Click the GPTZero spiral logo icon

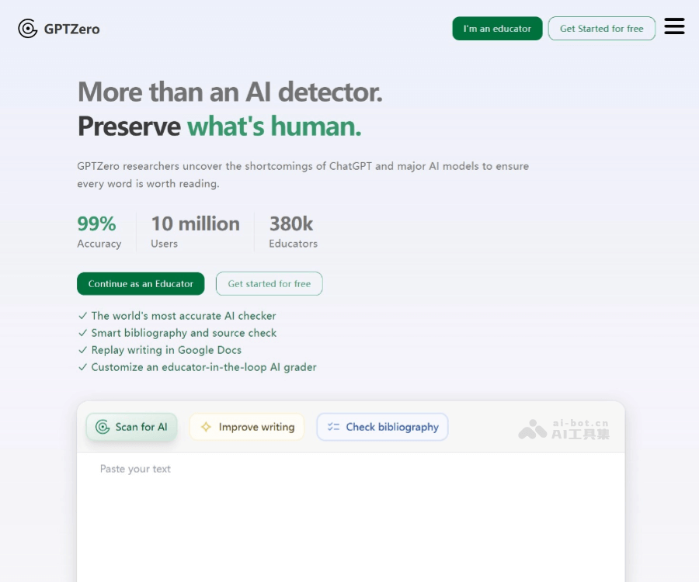click(x=28, y=29)
